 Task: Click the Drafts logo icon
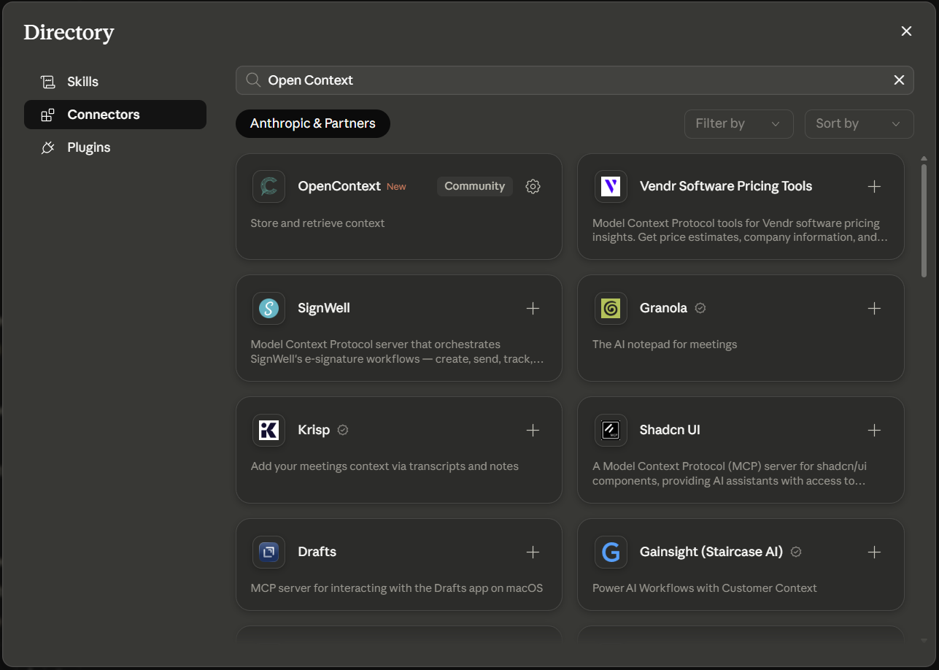[x=268, y=552]
